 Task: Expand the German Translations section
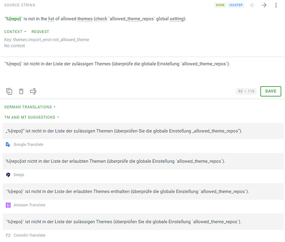point(30,107)
